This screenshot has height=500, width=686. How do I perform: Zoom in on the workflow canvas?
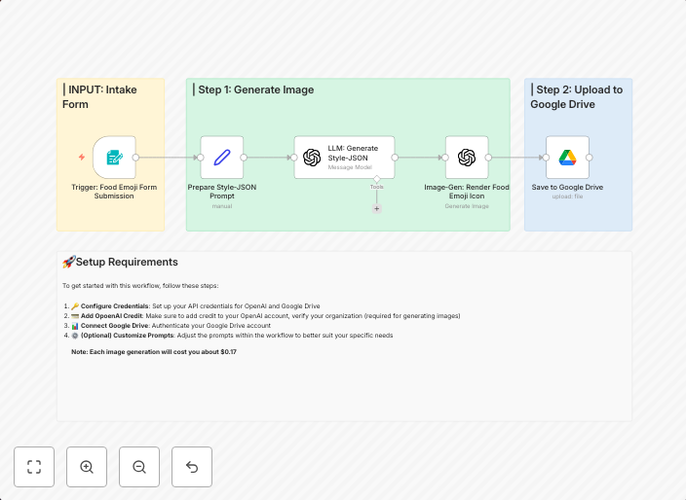pos(87,467)
